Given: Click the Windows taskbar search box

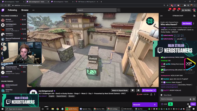Looking at the screenshot, I should [22, 109].
